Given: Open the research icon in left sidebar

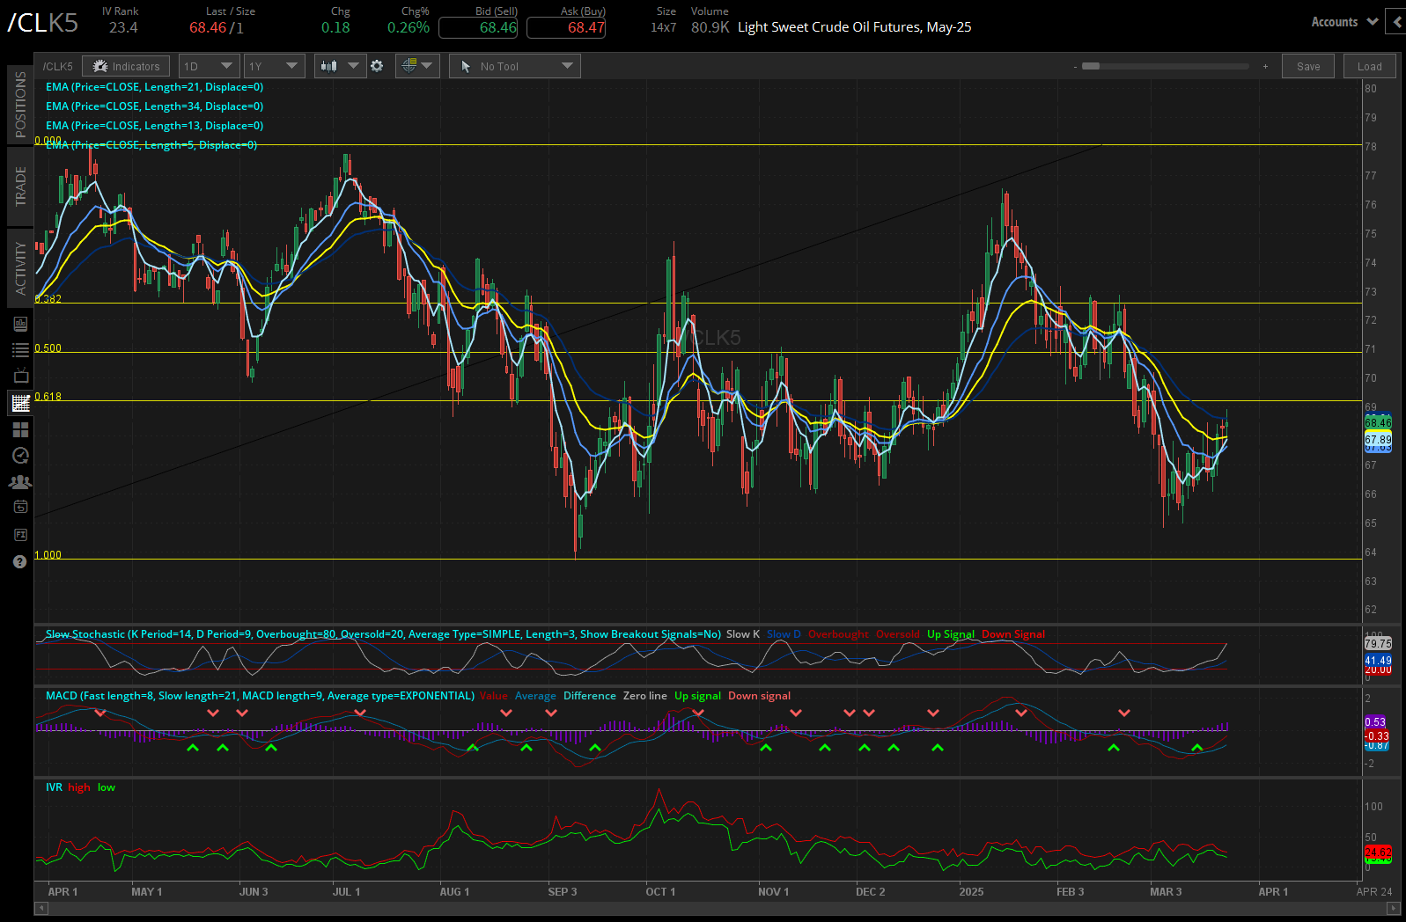Looking at the screenshot, I should click(20, 324).
